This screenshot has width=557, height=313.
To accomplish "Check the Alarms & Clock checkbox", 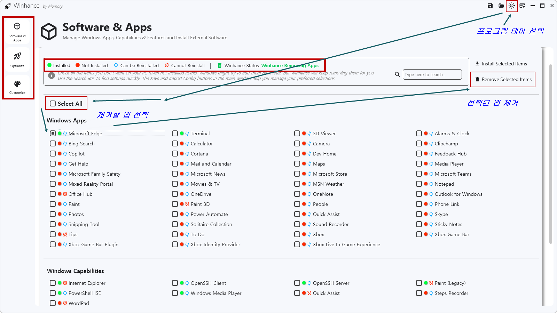I will (419, 133).
